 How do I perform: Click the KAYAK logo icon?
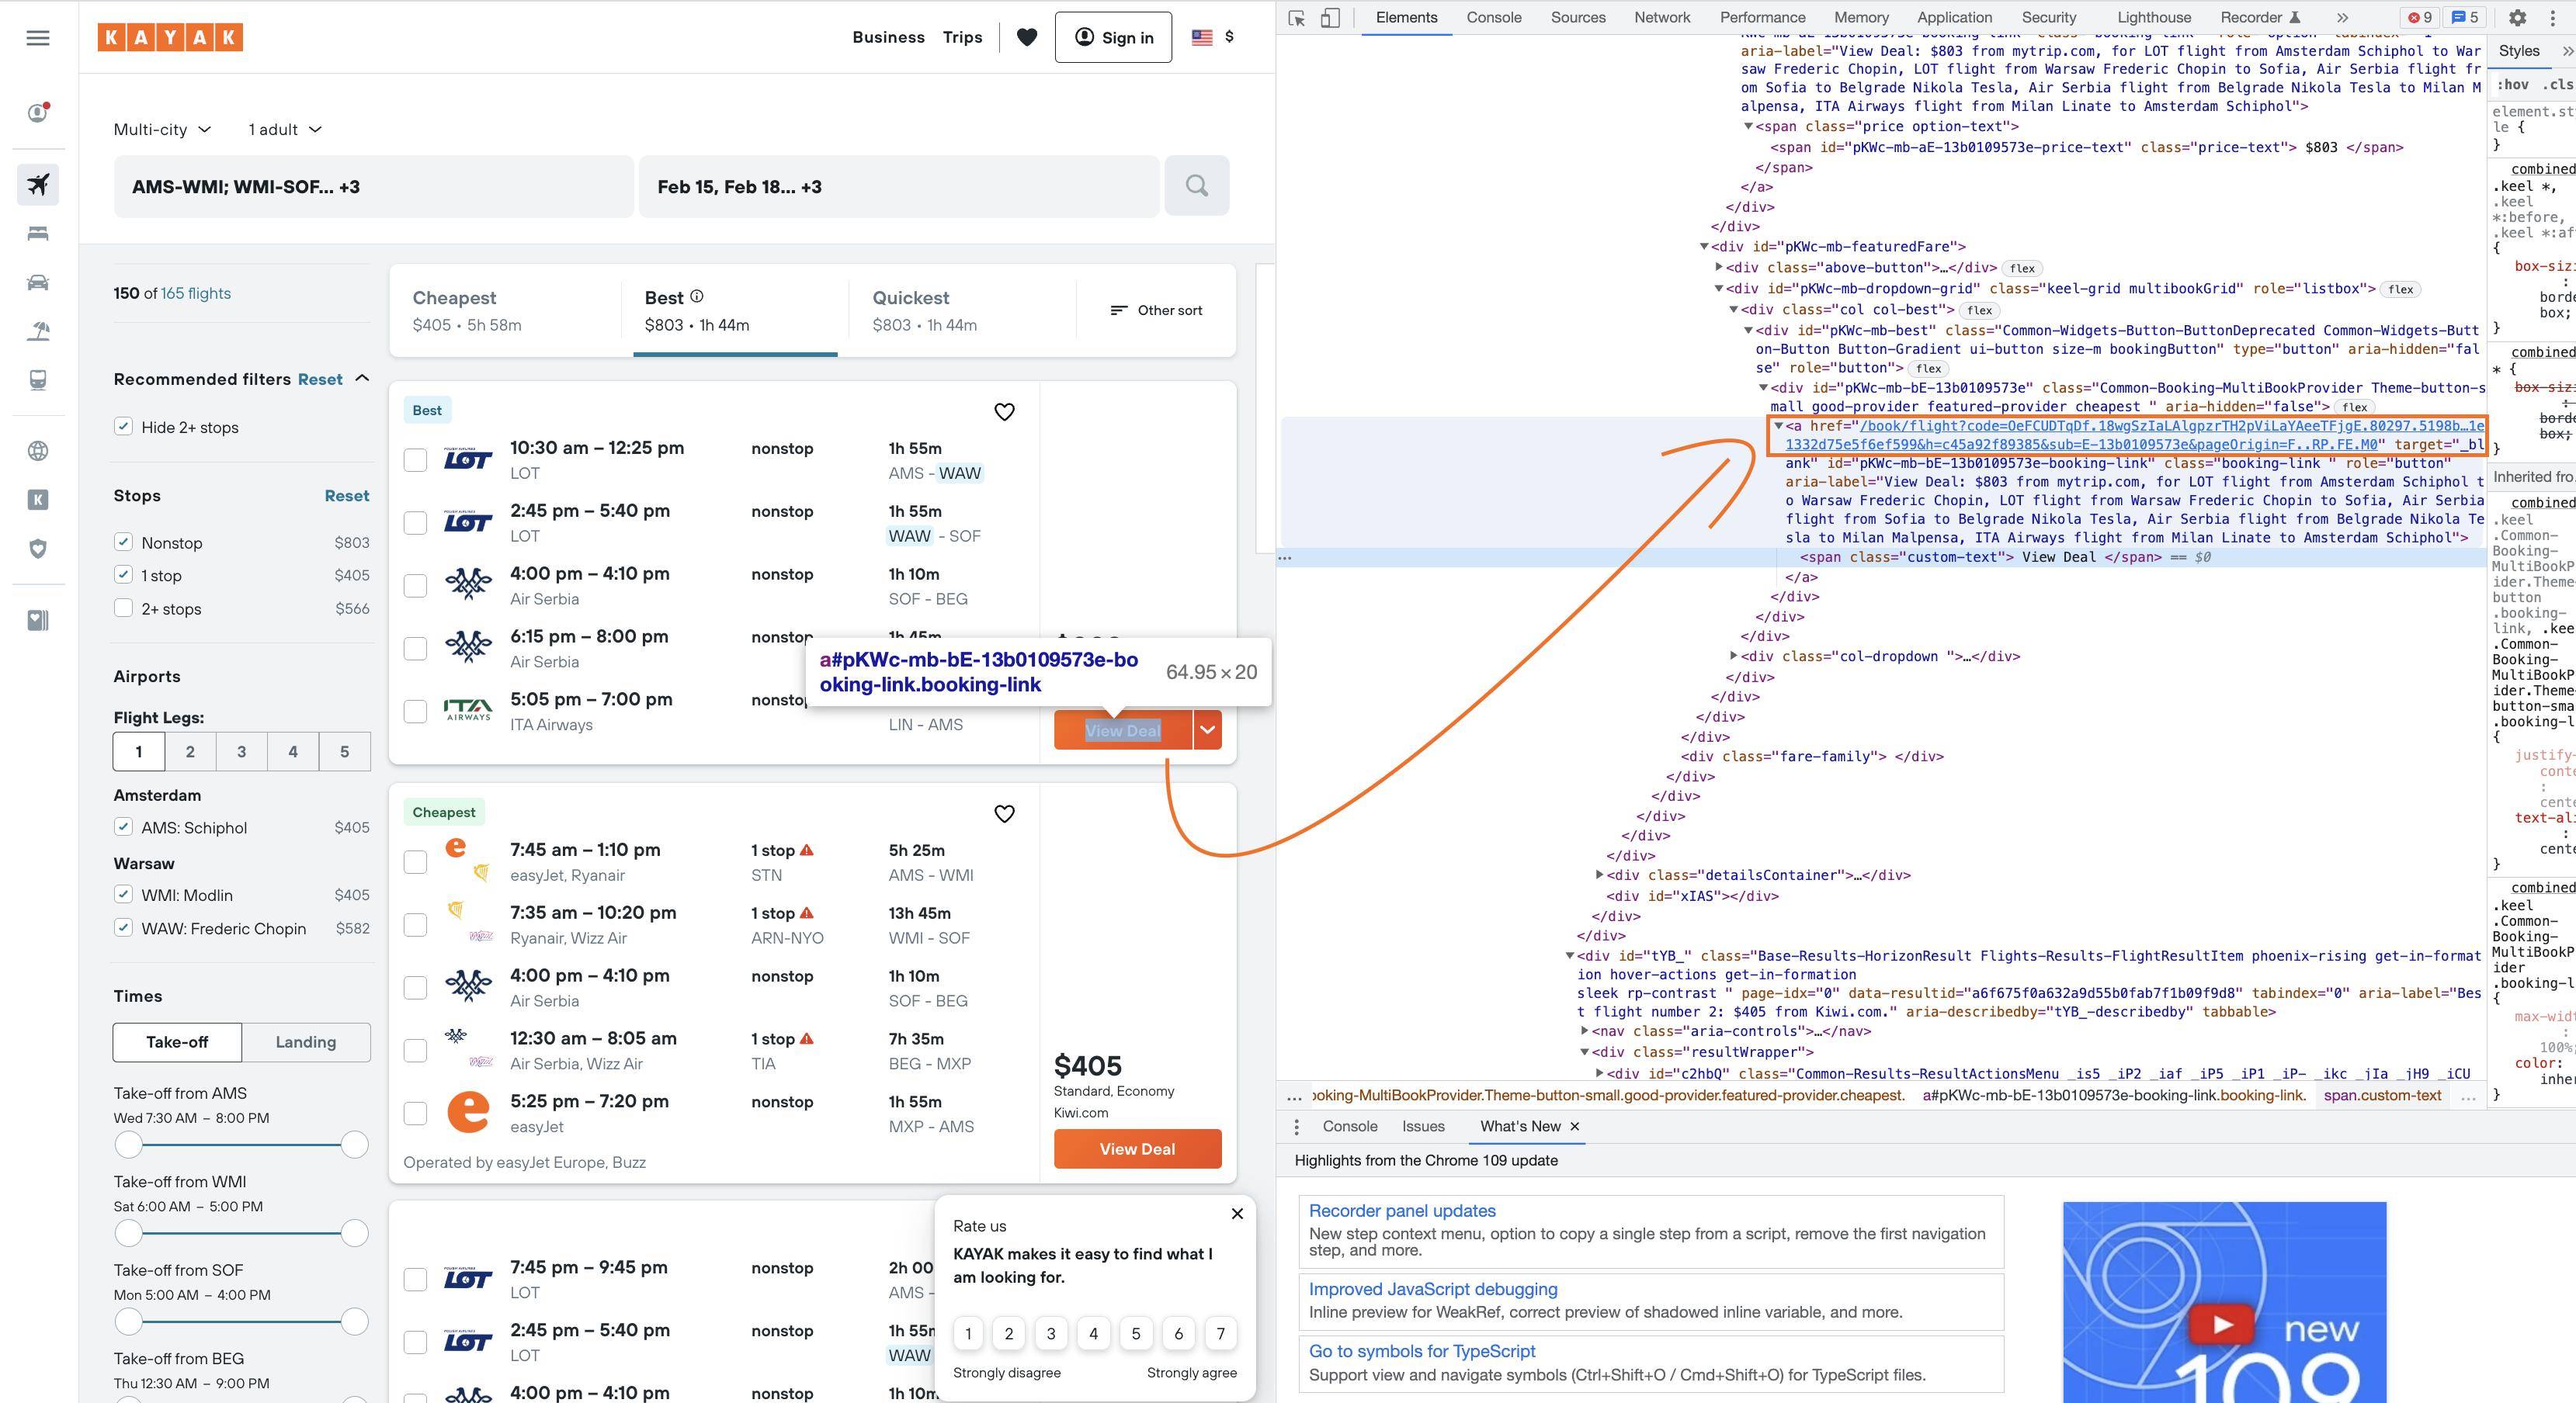(x=169, y=35)
